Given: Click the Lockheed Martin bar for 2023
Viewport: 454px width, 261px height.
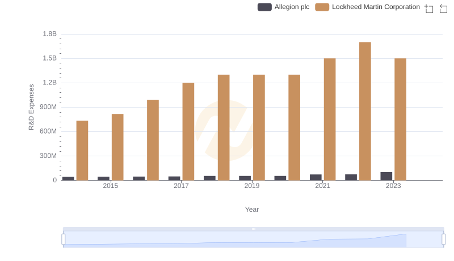Looking at the screenshot, I should [400, 119].
